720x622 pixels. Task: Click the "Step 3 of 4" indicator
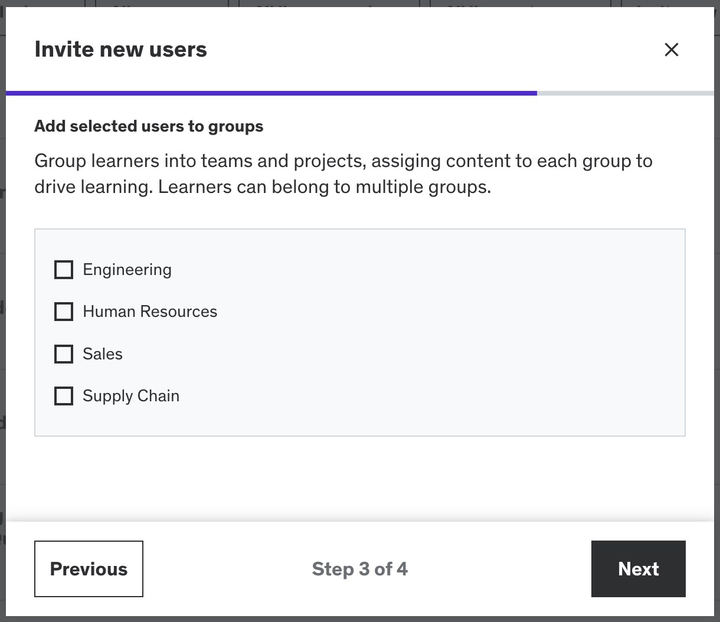point(359,569)
